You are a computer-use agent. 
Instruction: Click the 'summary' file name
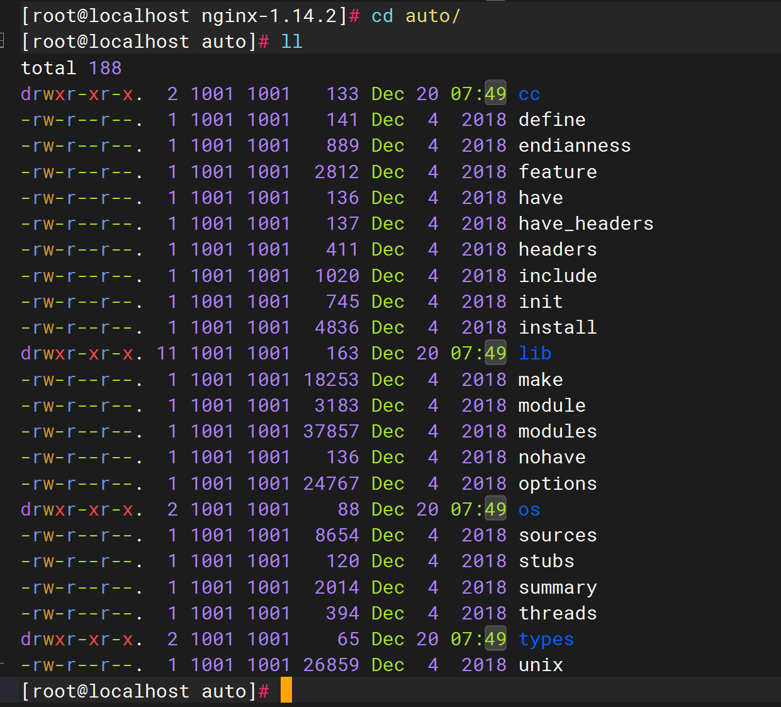(558, 587)
